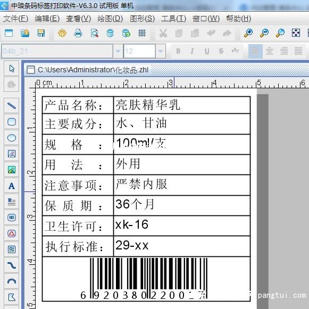The width and height of the screenshot is (309, 309).
Task: Open the print icon in toolbar
Action: click(x=78, y=33)
